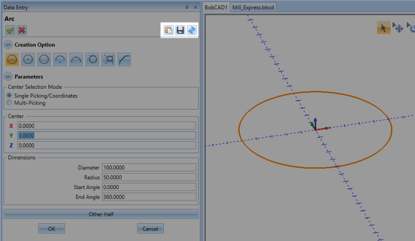Switch to the BobCAD1 tab
This screenshot has height=241, width=415.
click(216, 7)
